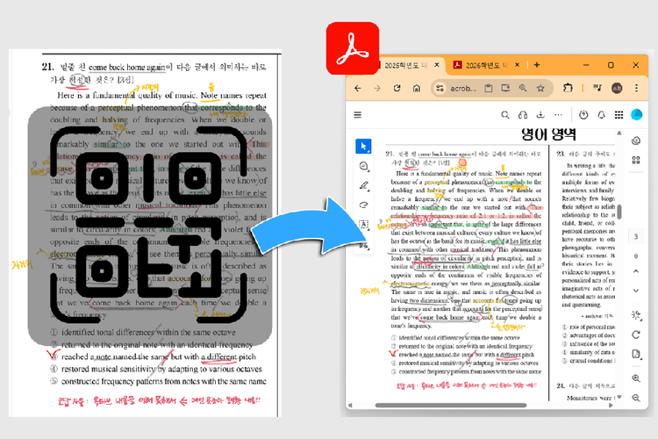Image resolution: width=658 pixels, height=439 pixels.
Task: Click the vertical scrollbar thumb in PDF viewer
Action: coord(619,211)
